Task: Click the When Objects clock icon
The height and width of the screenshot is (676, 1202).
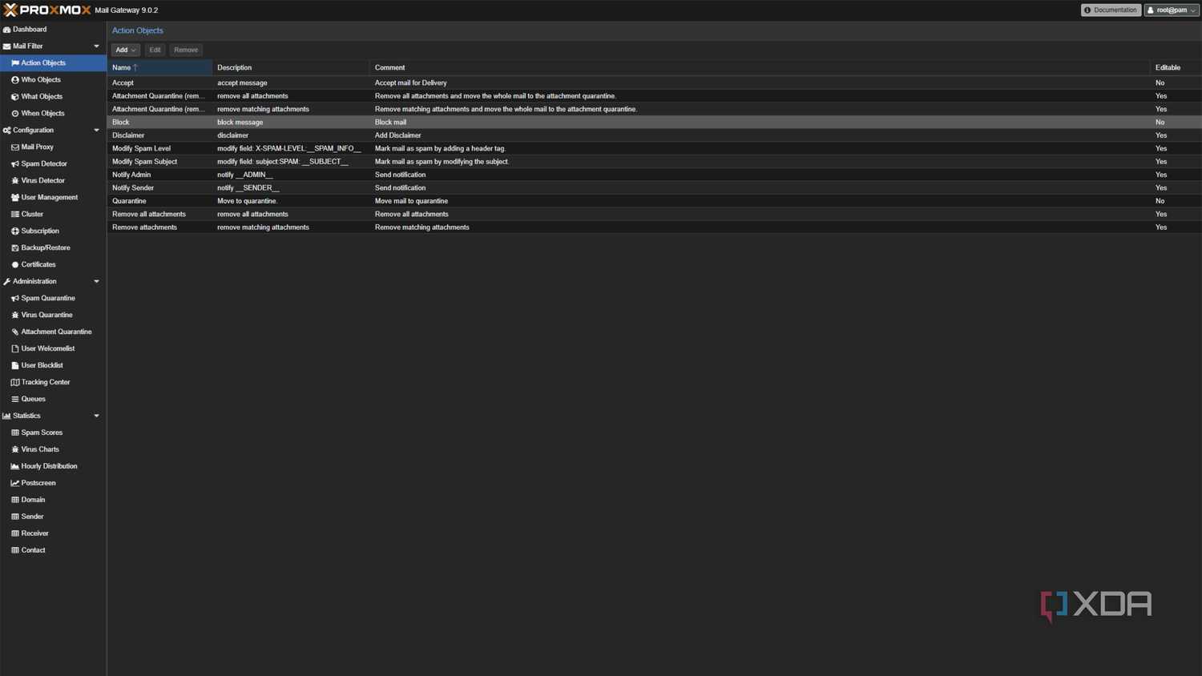Action: coord(14,114)
